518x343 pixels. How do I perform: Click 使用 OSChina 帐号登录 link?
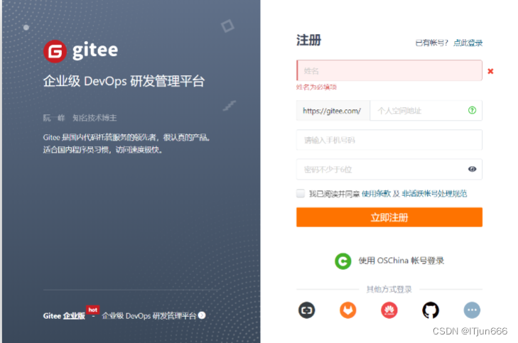click(x=401, y=261)
